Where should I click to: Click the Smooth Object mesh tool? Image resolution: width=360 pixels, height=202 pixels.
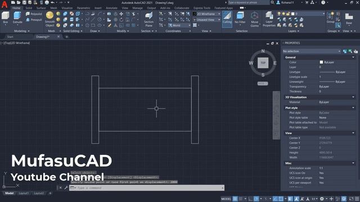point(50,19)
